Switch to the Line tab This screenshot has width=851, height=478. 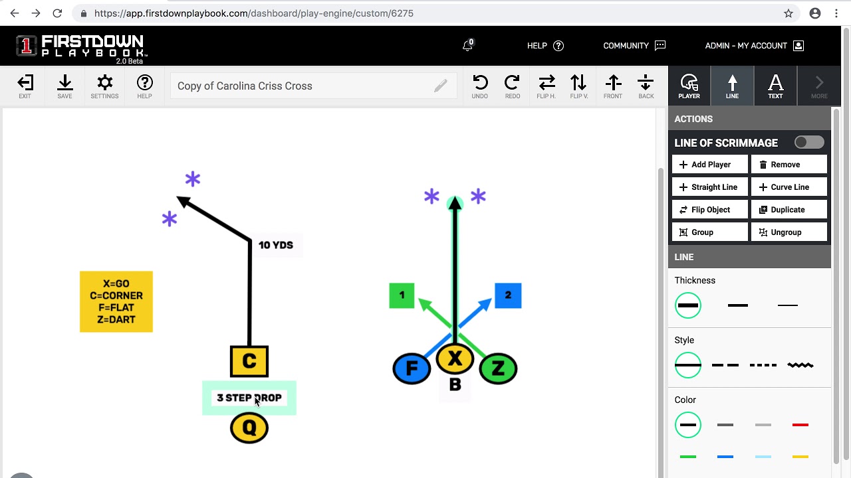click(x=732, y=86)
